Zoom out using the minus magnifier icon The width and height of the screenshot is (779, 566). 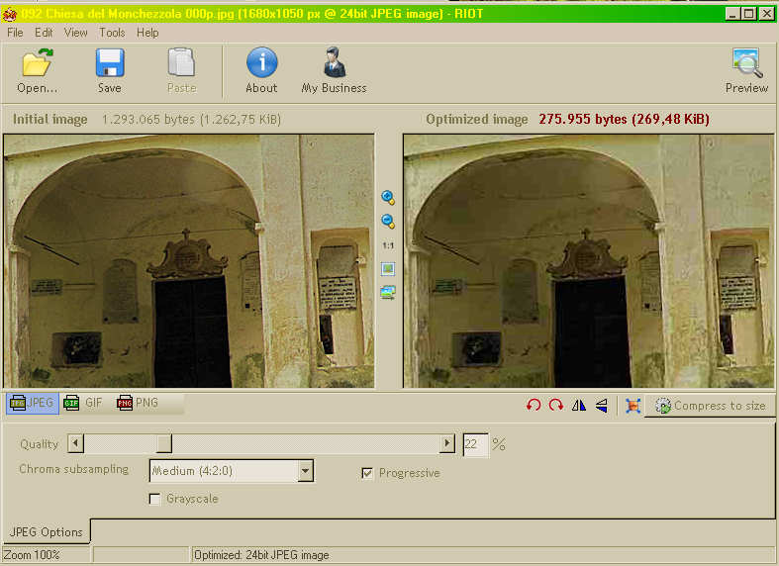coord(388,222)
